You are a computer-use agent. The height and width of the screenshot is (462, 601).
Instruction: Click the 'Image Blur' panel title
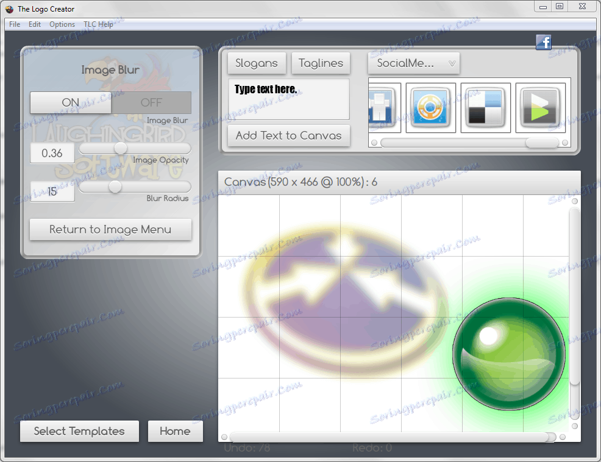pyautogui.click(x=110, y=69)
